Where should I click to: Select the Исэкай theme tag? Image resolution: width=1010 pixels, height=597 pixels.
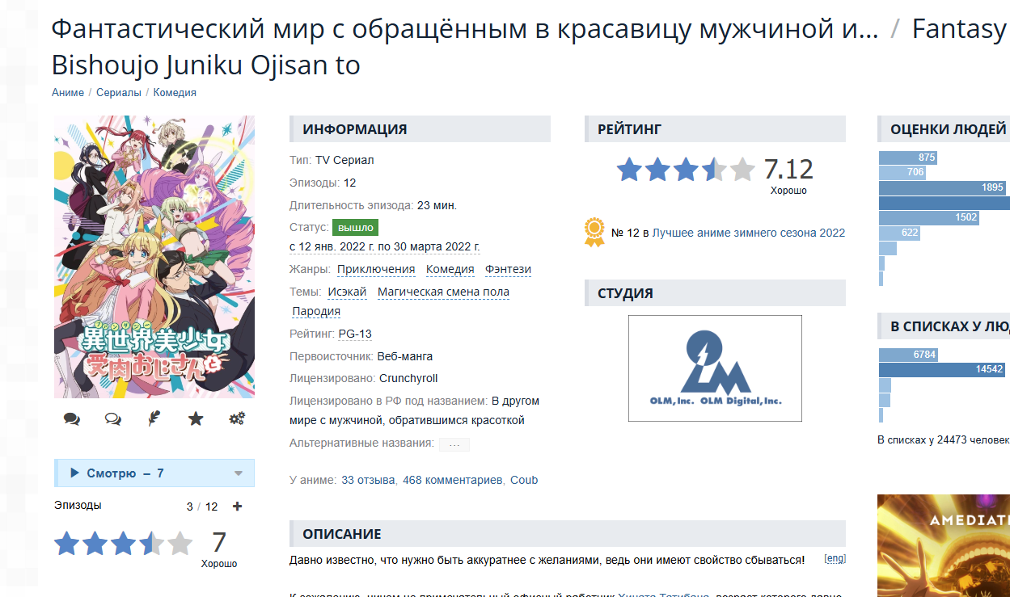pyautogui.click(x=347, y=292)
